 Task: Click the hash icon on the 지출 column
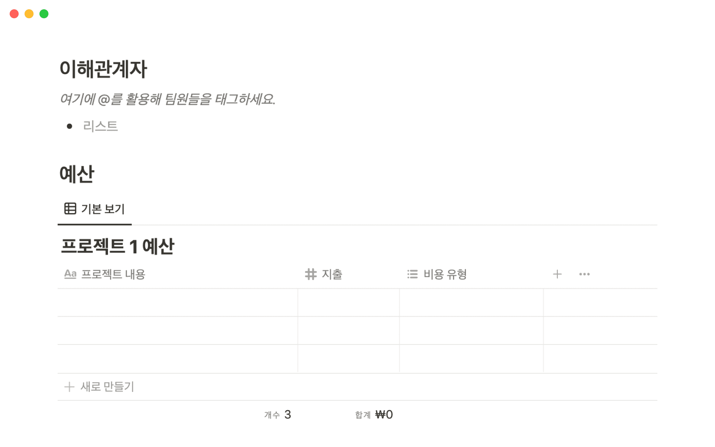click(x=311, y=274)
